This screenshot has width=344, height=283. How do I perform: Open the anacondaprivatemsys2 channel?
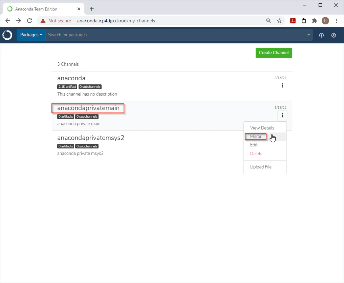tap(91, 138)
